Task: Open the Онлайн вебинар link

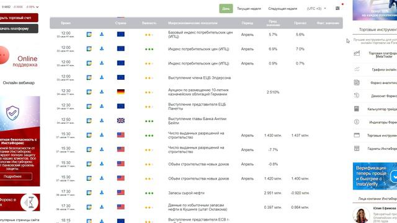Action: [x=19, y=82]
